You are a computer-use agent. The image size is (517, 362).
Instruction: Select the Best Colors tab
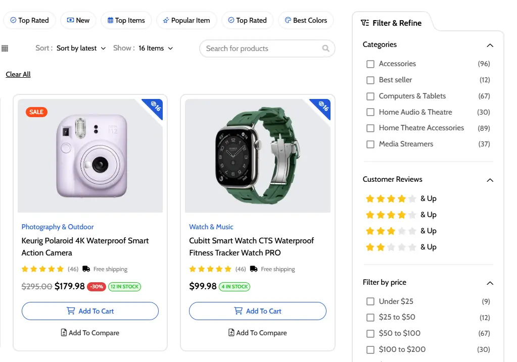[306, 21]
